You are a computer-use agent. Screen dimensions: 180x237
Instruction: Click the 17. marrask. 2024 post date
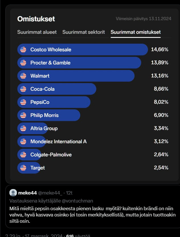[x=43, y=236]
